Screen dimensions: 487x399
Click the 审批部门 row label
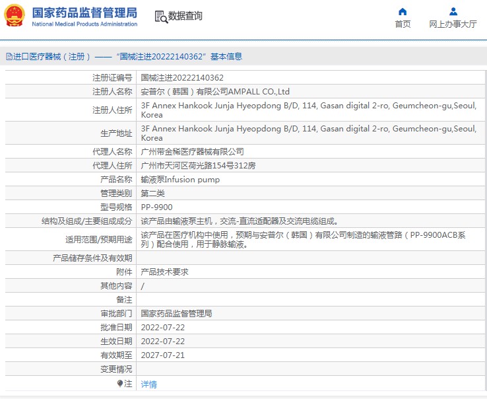116,314
